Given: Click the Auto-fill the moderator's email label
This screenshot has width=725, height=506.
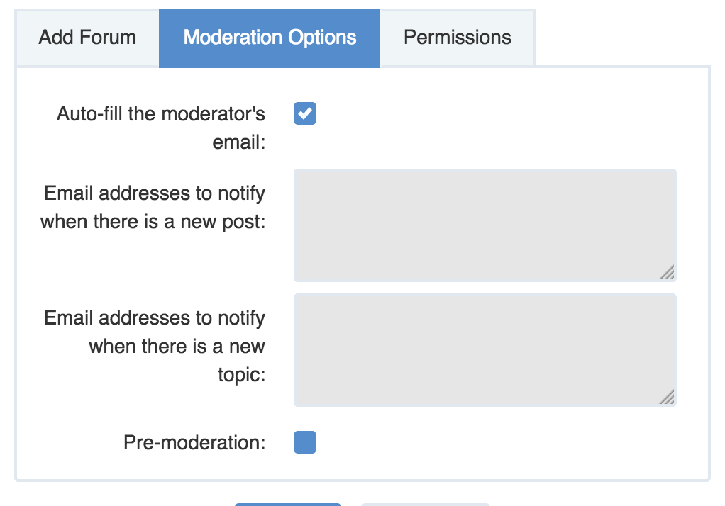Looking at the screenshot, I should click(x=161, y=128).
